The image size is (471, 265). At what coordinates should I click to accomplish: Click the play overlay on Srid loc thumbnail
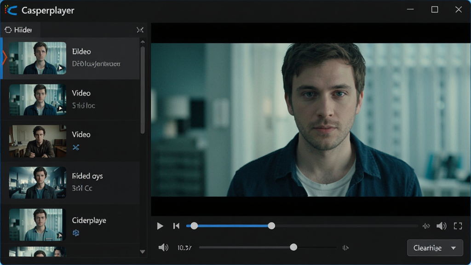(61, 109)
